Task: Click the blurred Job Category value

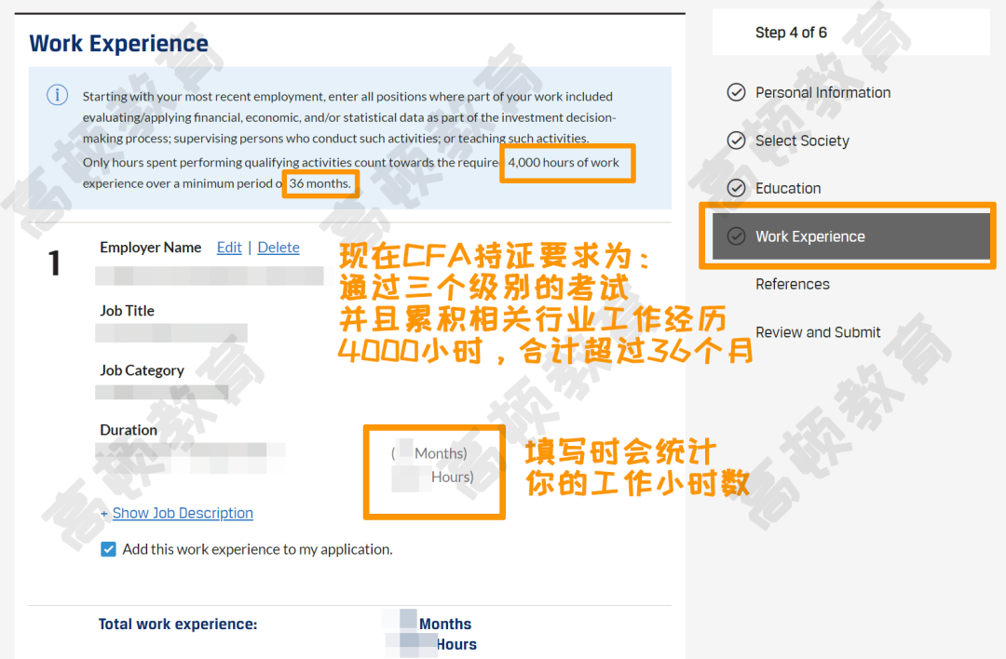Action: click(161, 392)
